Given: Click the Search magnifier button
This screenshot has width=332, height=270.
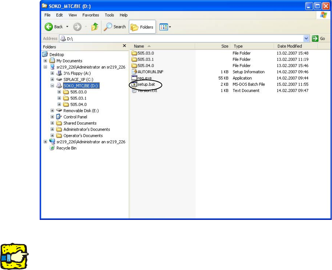Looking at the screenshot, I should 115,27.
